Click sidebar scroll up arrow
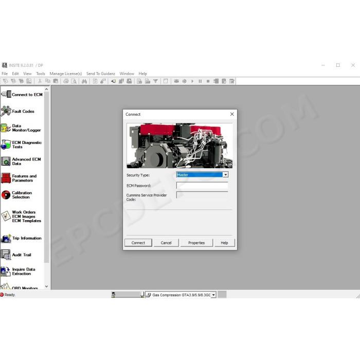The width and height of the screenshot is (360, 360). point(47,89)
